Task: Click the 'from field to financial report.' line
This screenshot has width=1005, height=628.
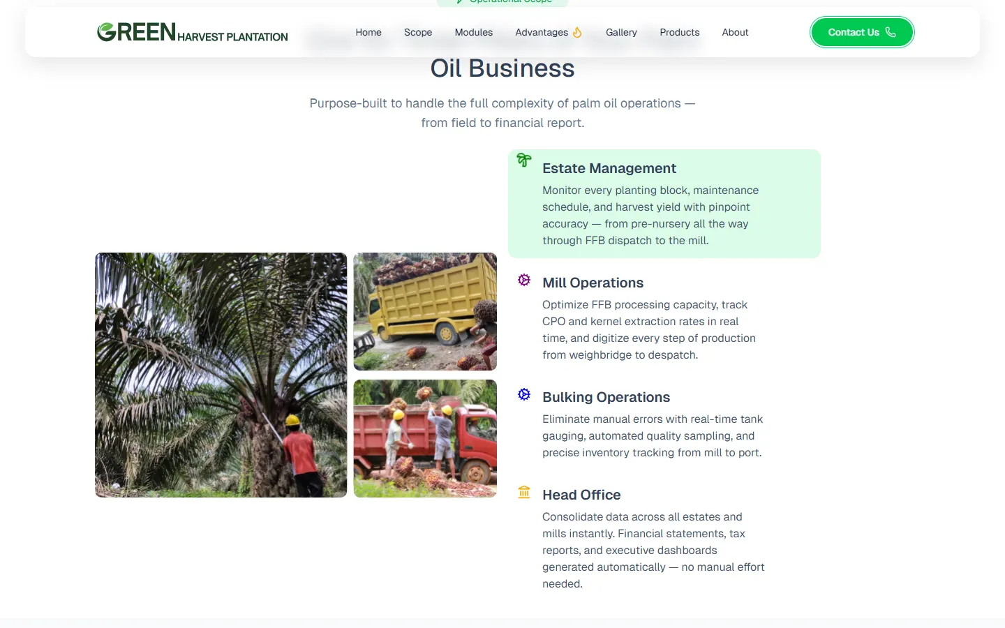Action: 502,123
